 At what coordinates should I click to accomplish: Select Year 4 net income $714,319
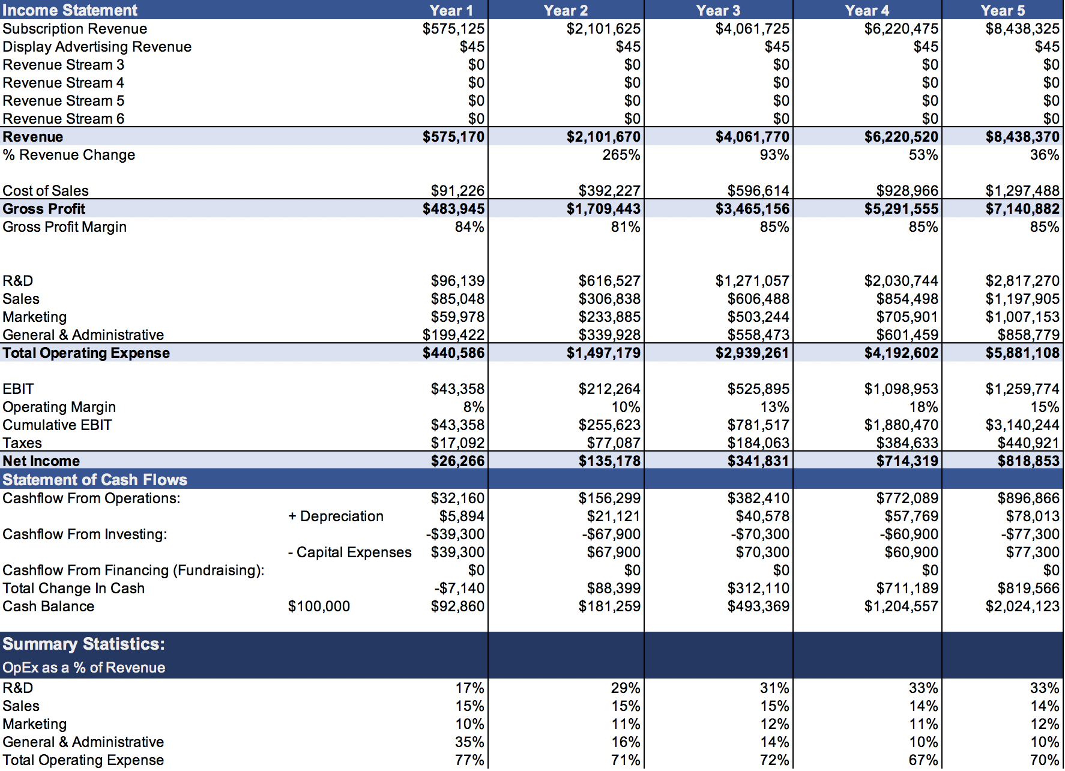pos(907,461)
